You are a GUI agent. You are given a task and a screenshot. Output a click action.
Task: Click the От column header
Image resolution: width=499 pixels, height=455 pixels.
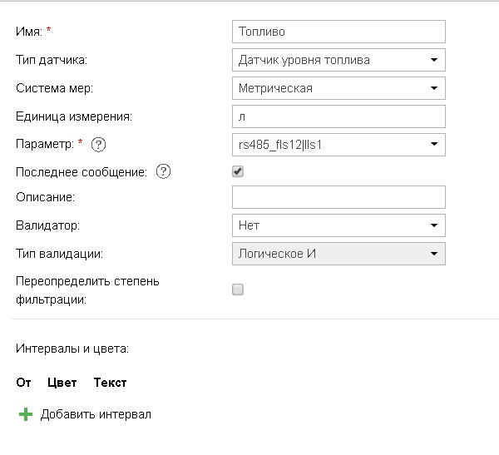(x=23, y=383)
